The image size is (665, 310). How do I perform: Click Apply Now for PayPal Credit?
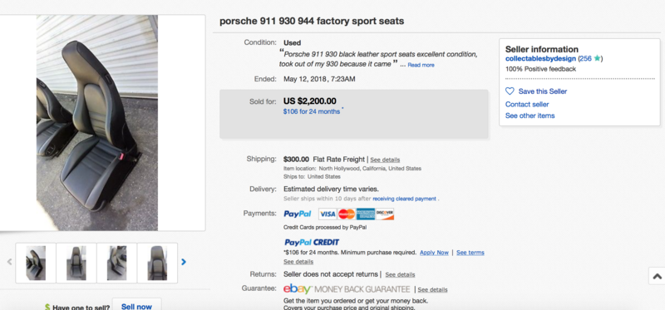coord(434,253)
